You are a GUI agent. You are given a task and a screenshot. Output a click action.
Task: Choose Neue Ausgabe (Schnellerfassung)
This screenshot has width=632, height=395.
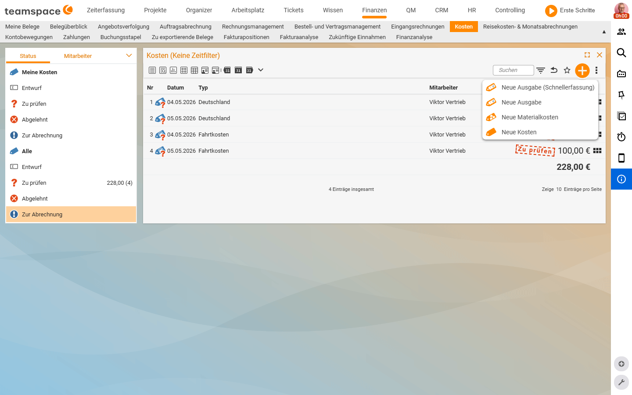pyautogui.click(x=540, y=87)
